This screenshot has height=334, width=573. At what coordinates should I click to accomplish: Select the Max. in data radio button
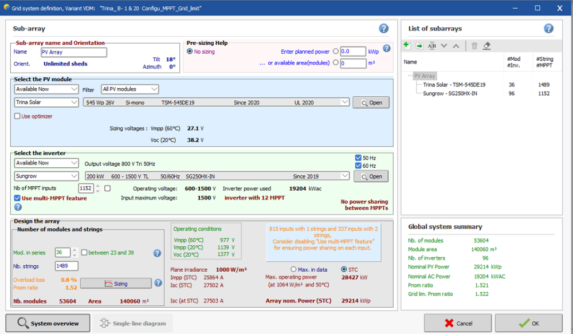(x=294, y=269)
